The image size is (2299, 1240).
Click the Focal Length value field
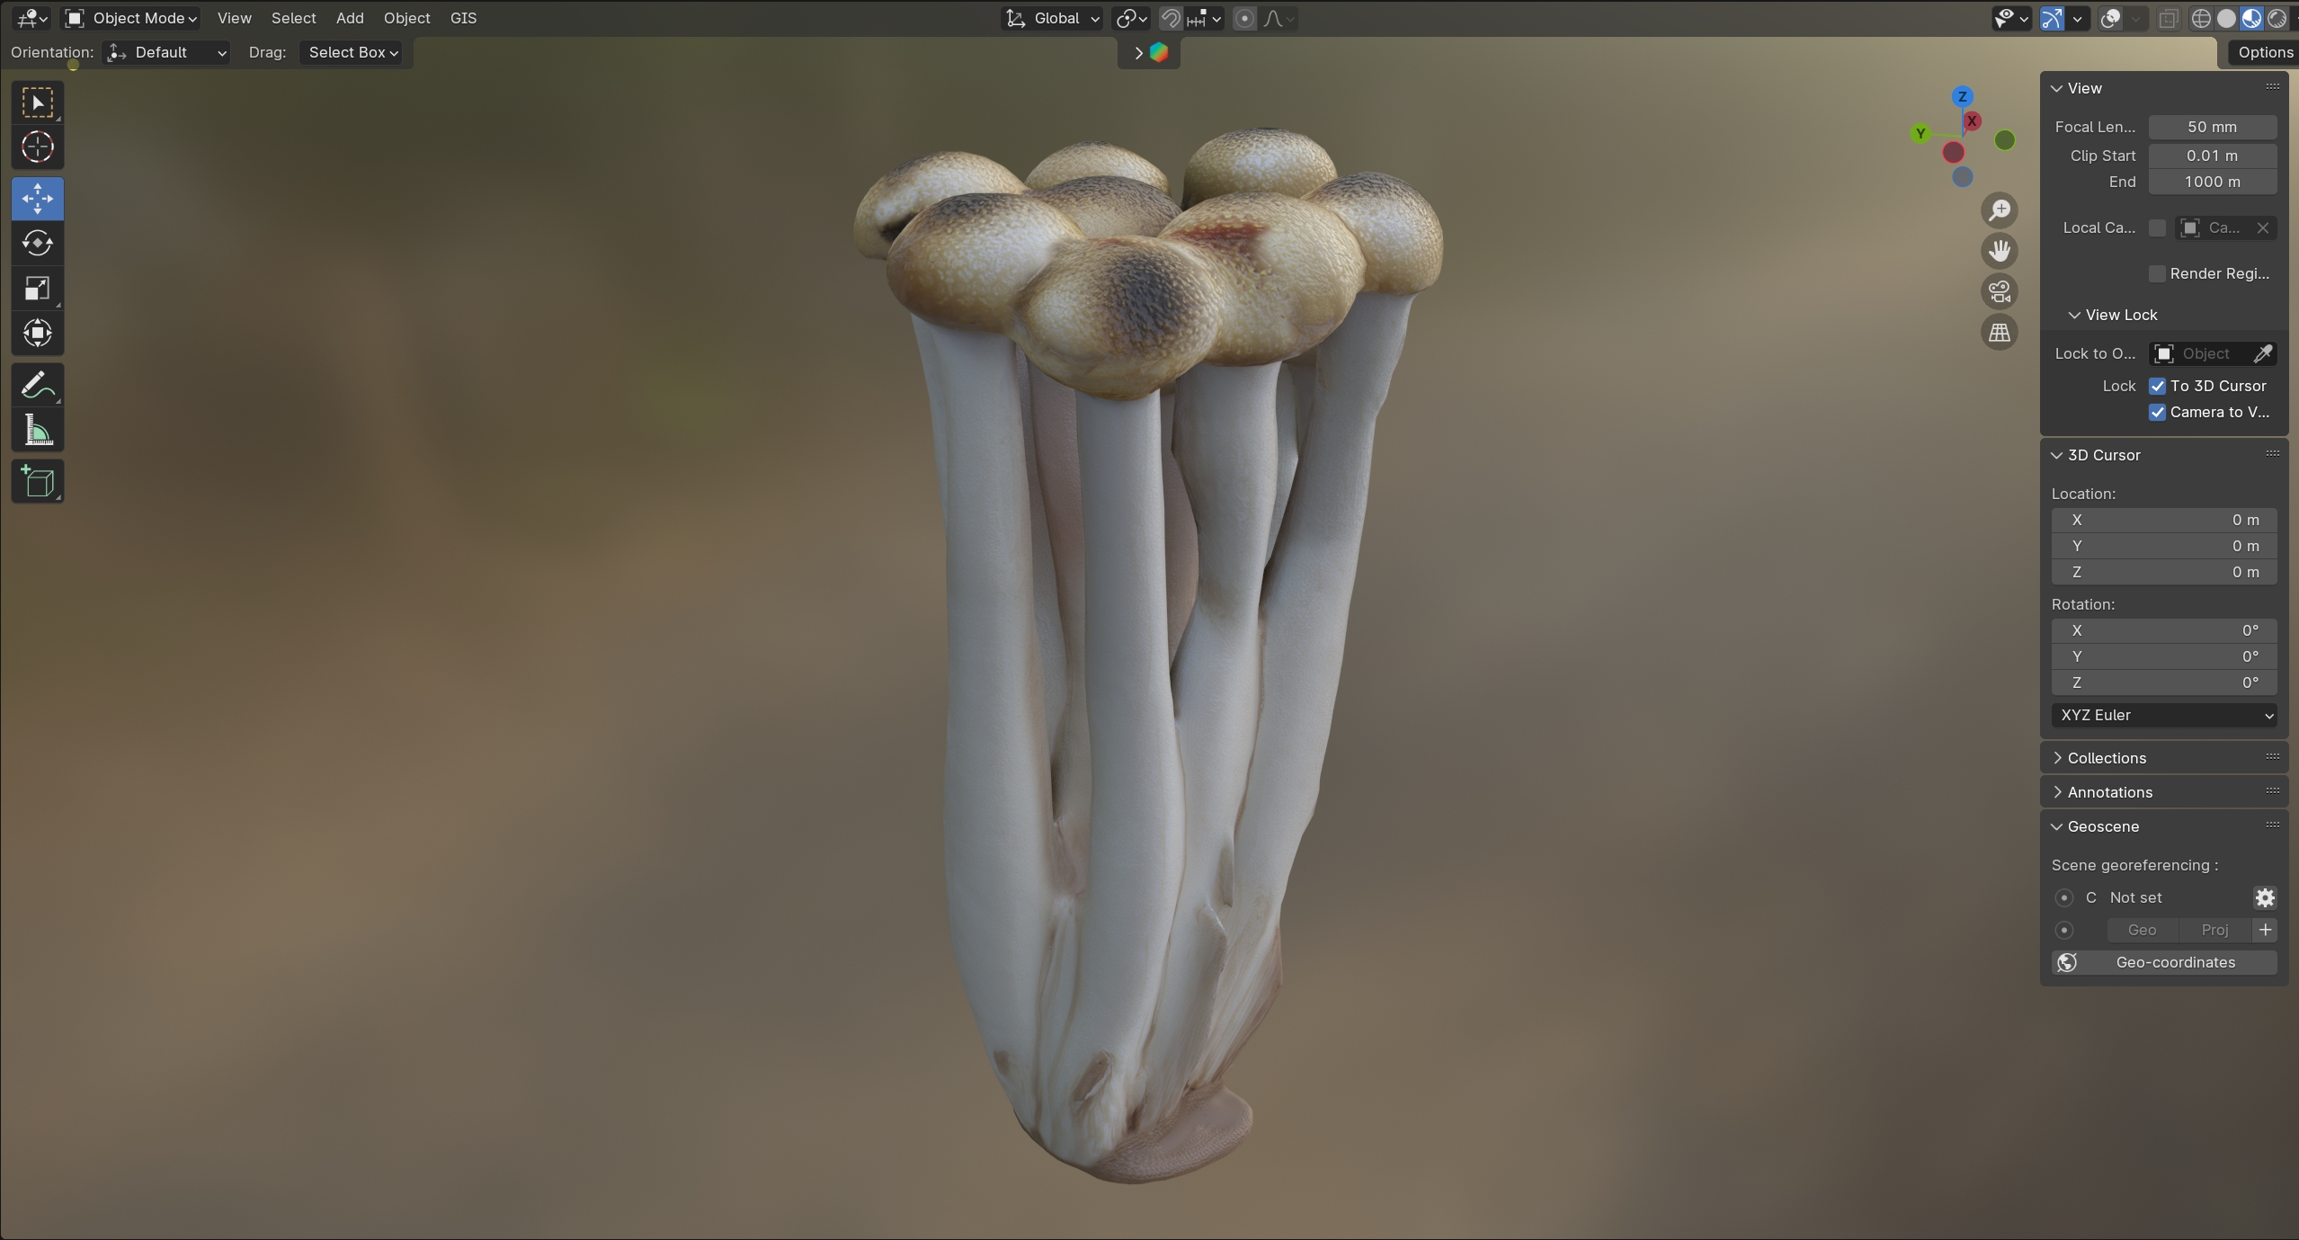coord(2212,127)
